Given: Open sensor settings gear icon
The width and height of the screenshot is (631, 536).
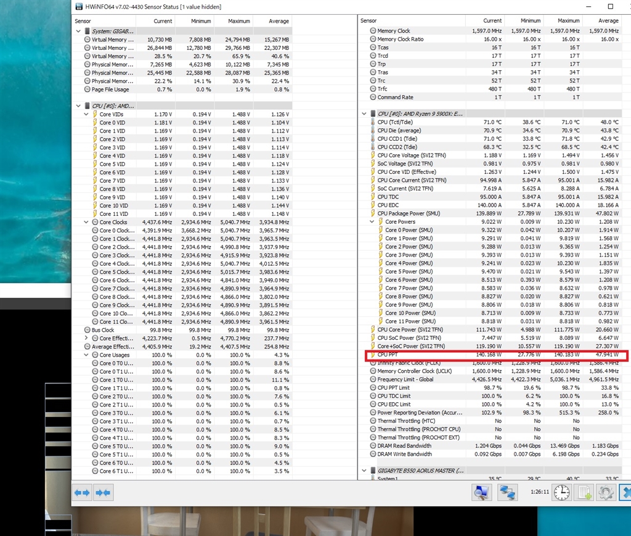Looking at the screenshot, I should click(x=606, y=492).
